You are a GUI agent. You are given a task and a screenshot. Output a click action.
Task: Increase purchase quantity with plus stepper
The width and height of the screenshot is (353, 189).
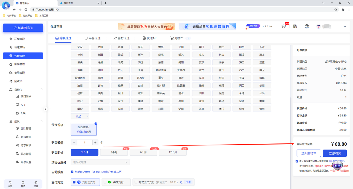(95, 142)
